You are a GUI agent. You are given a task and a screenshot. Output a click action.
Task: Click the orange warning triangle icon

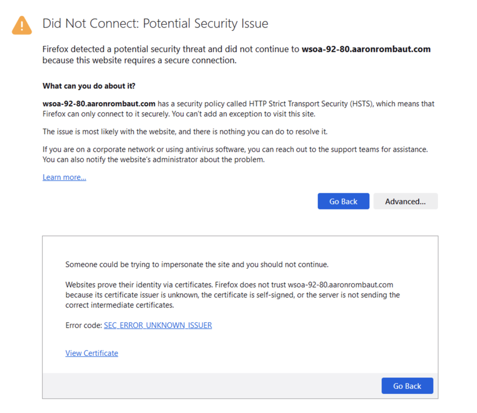(x=22, y=25)
